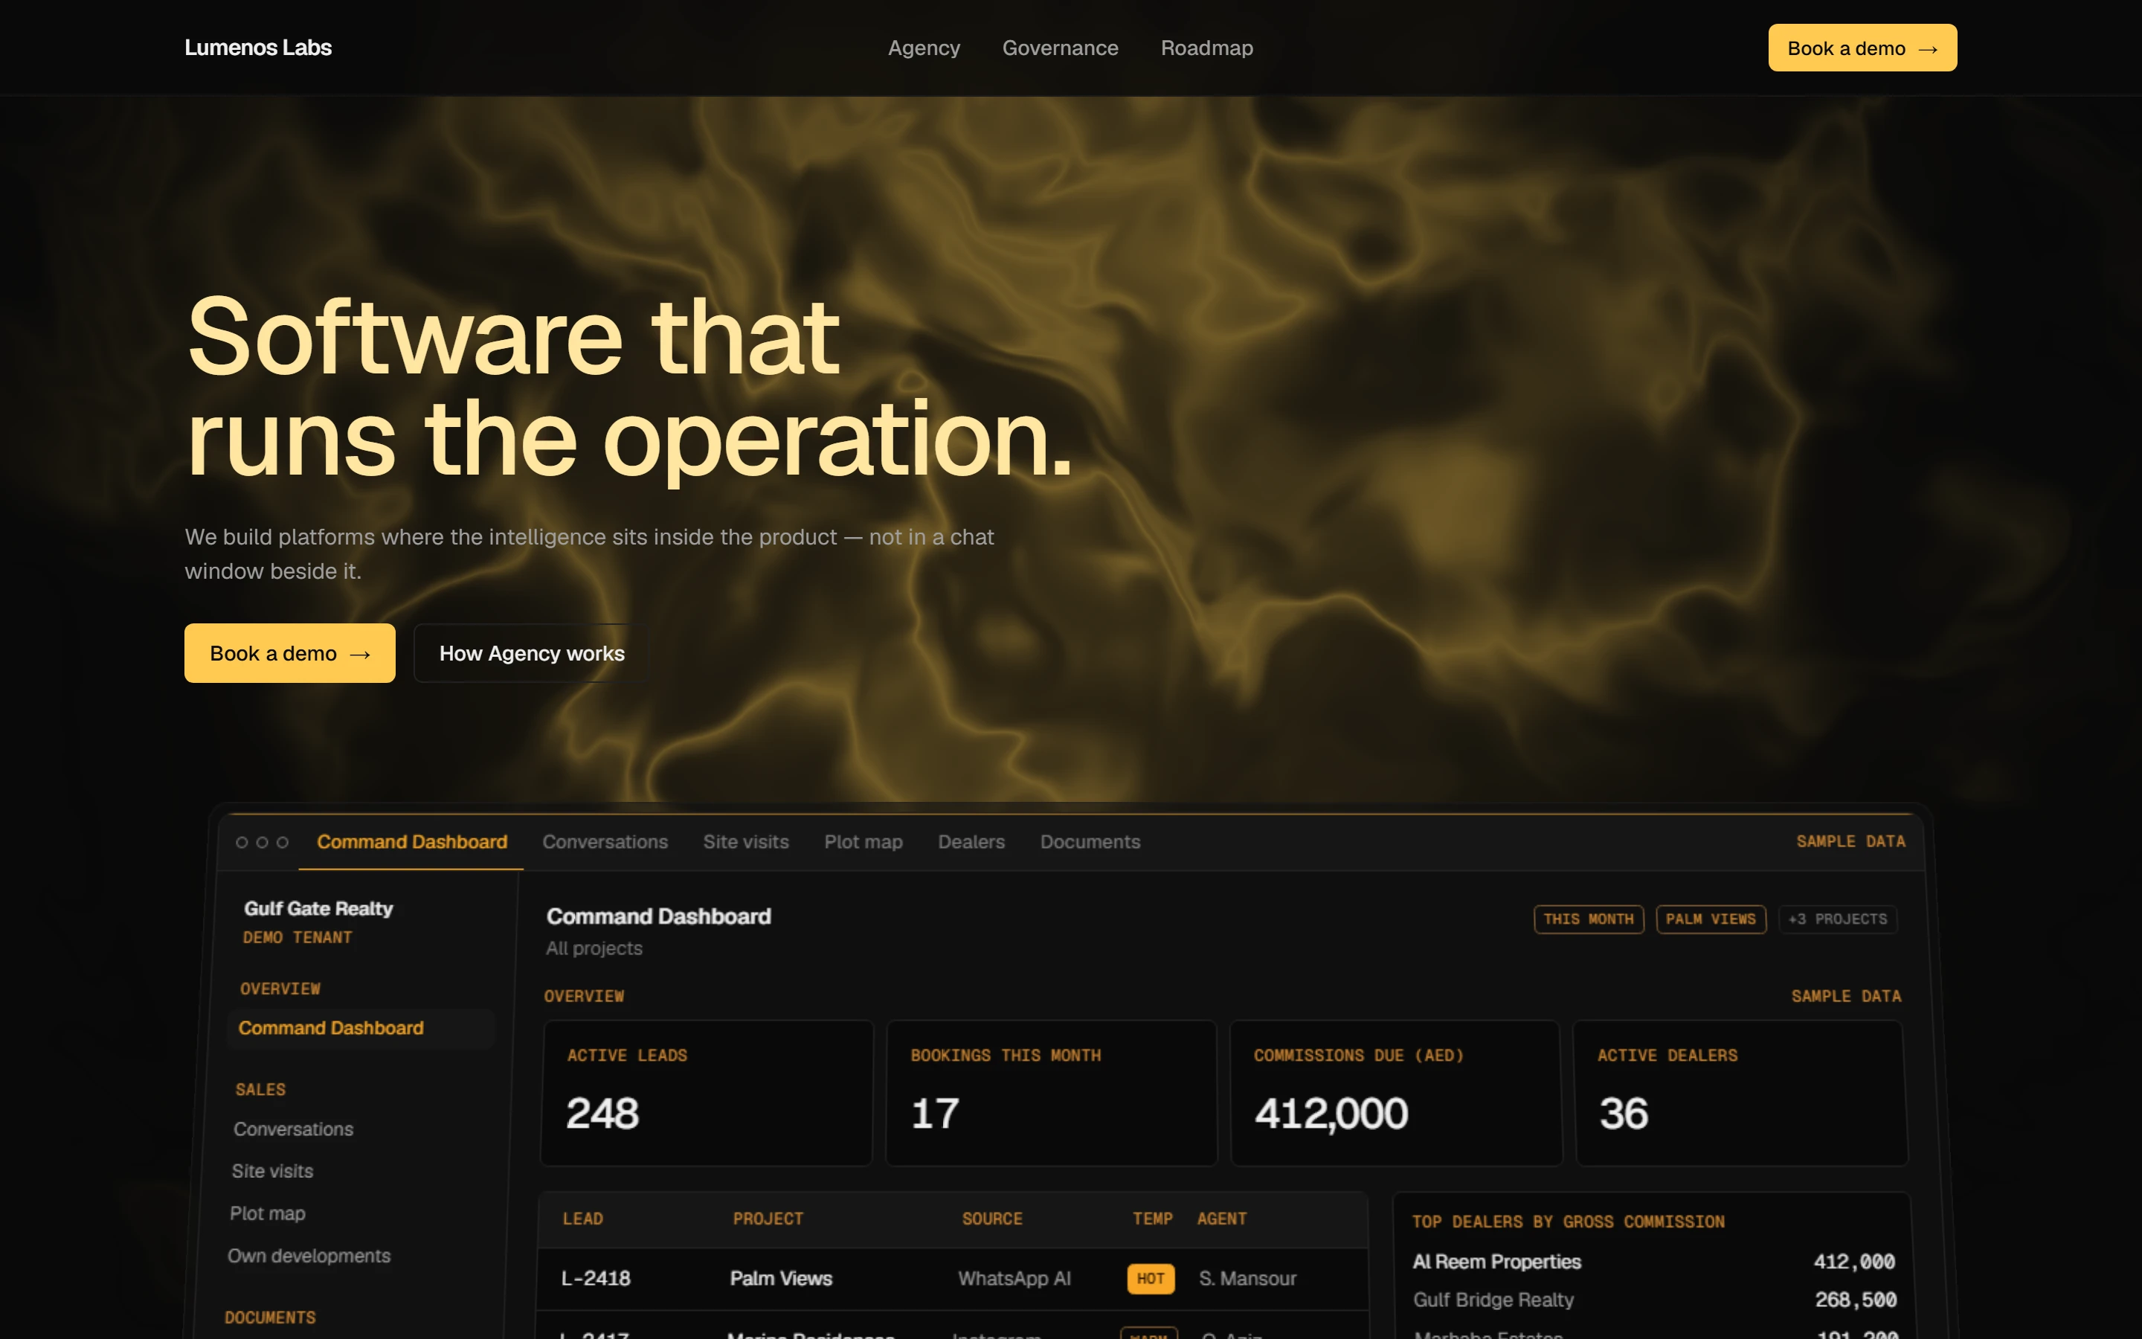Click the Active Dealers card showing 36
This screenshot has width=2142, height=1339.
(1740, 1093)
